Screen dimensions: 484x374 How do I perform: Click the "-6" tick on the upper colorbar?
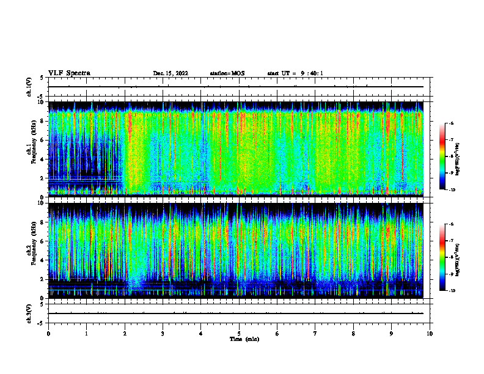coord(451,123)
